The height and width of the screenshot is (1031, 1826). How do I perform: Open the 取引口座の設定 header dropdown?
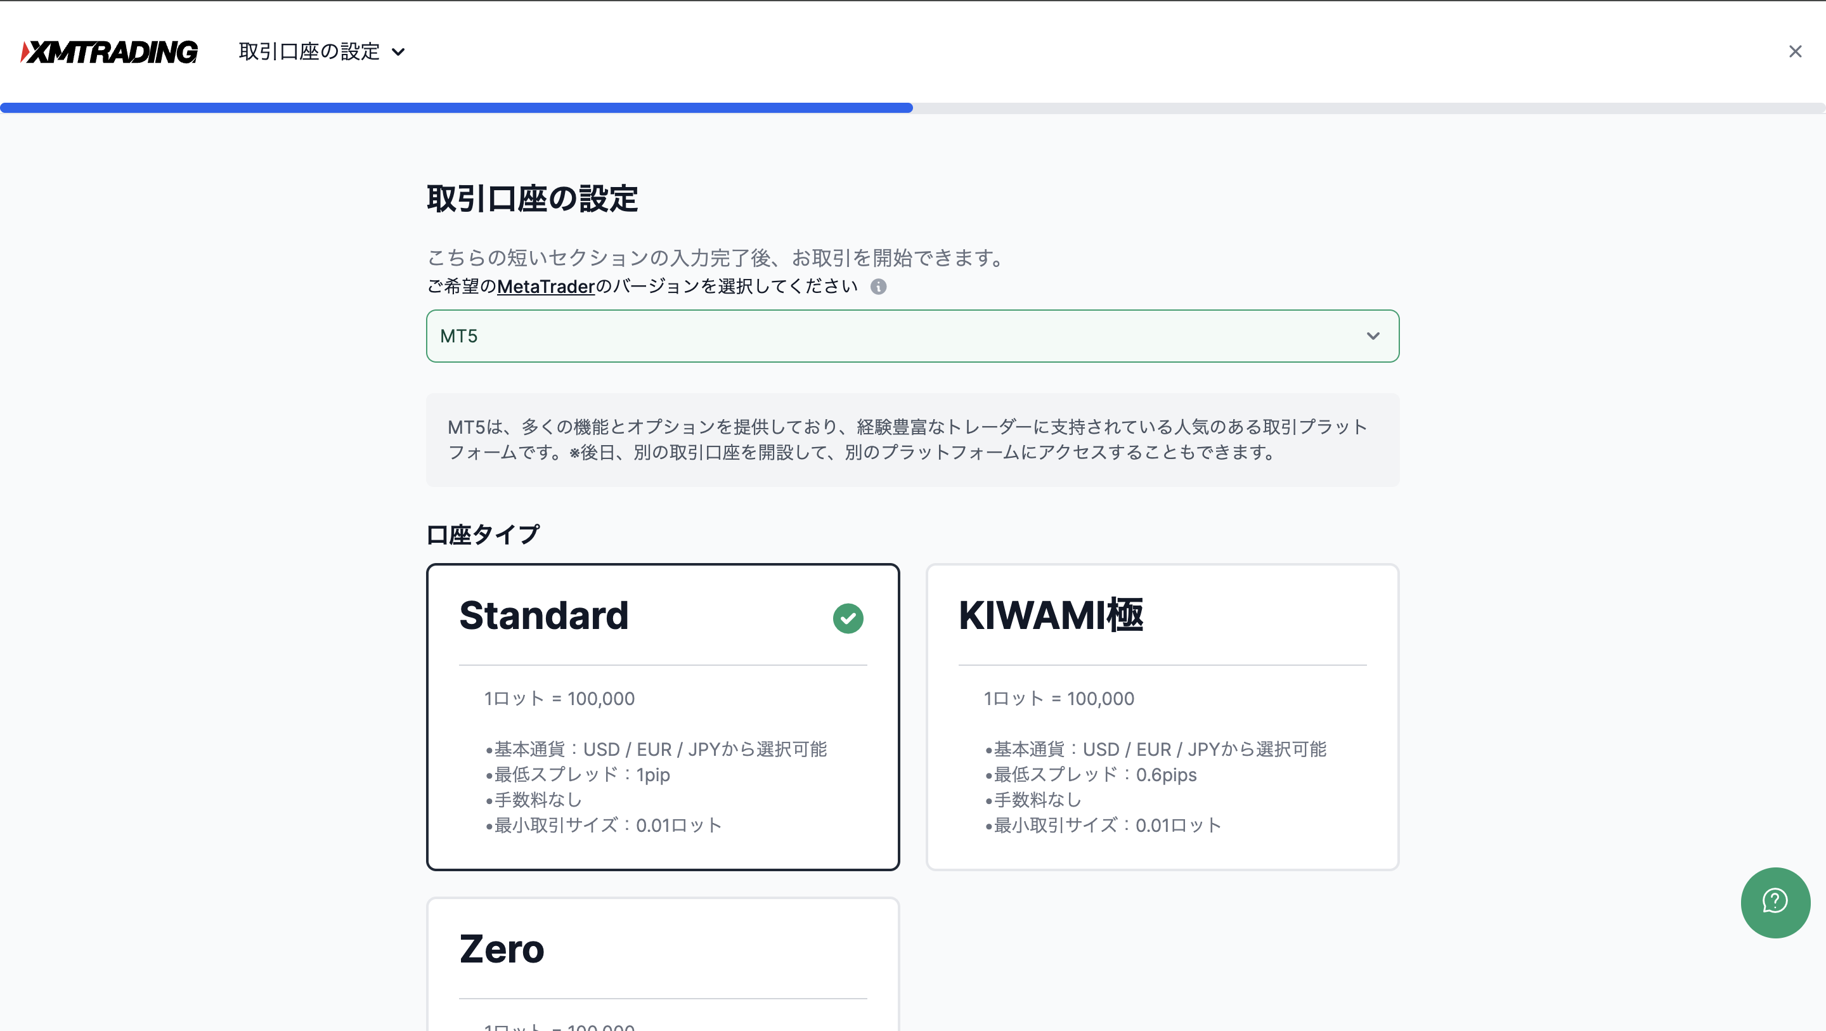click(x=322, y=52)
